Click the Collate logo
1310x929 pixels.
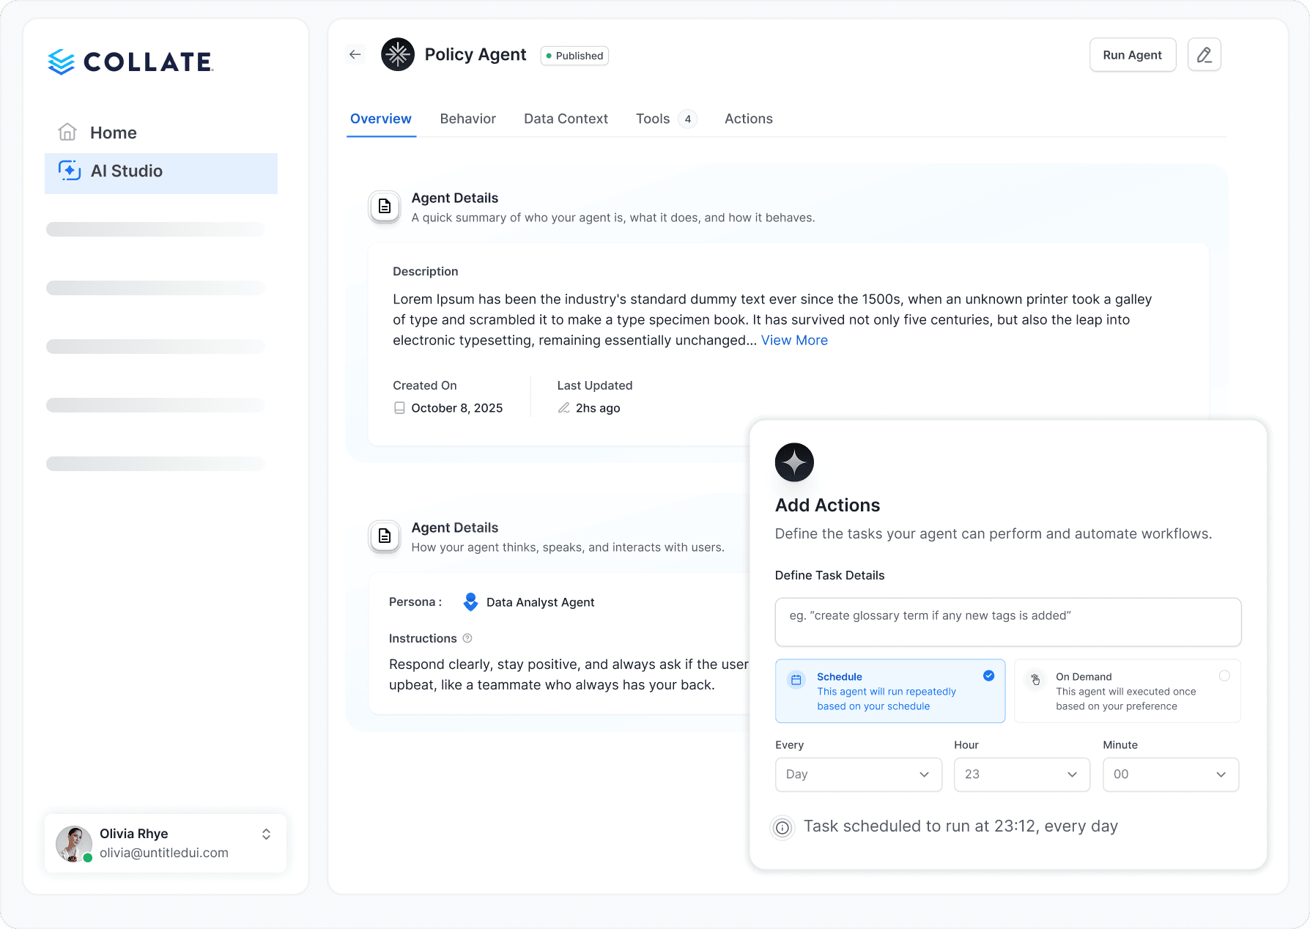click(130, 62)
